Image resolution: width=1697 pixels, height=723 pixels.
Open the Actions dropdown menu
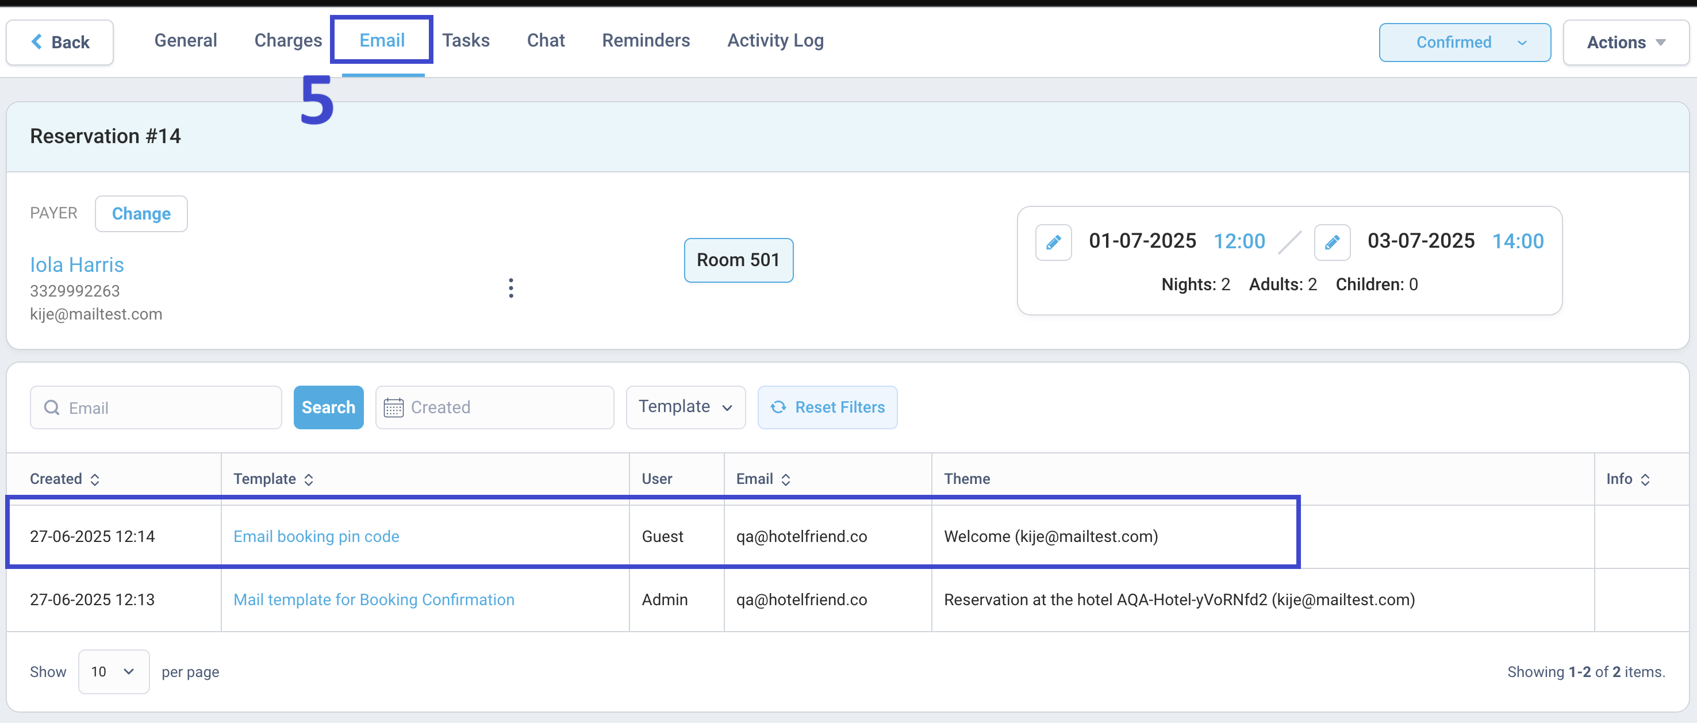(1625, 42)
